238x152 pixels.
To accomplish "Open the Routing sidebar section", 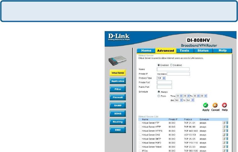I will (118, 122).
